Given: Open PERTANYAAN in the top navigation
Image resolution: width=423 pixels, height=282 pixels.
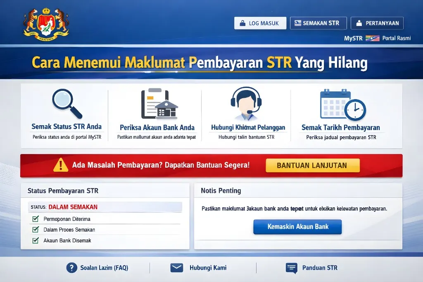Looking at the screenshot, I should tap(377, 23).
